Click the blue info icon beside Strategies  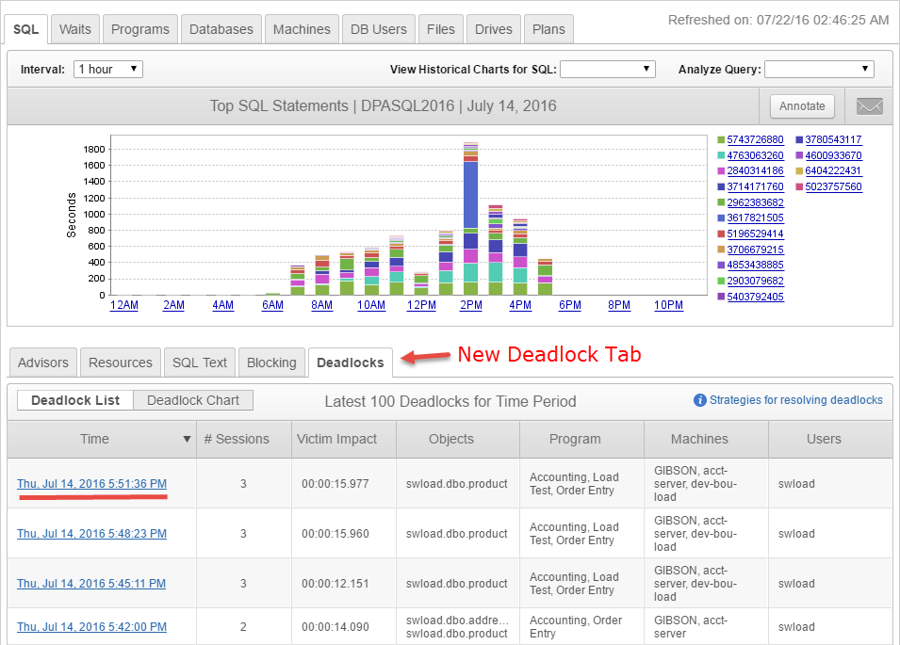pos(700,400)
